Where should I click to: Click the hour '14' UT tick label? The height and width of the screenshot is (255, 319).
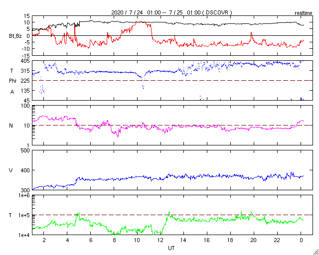click(184, 241)
